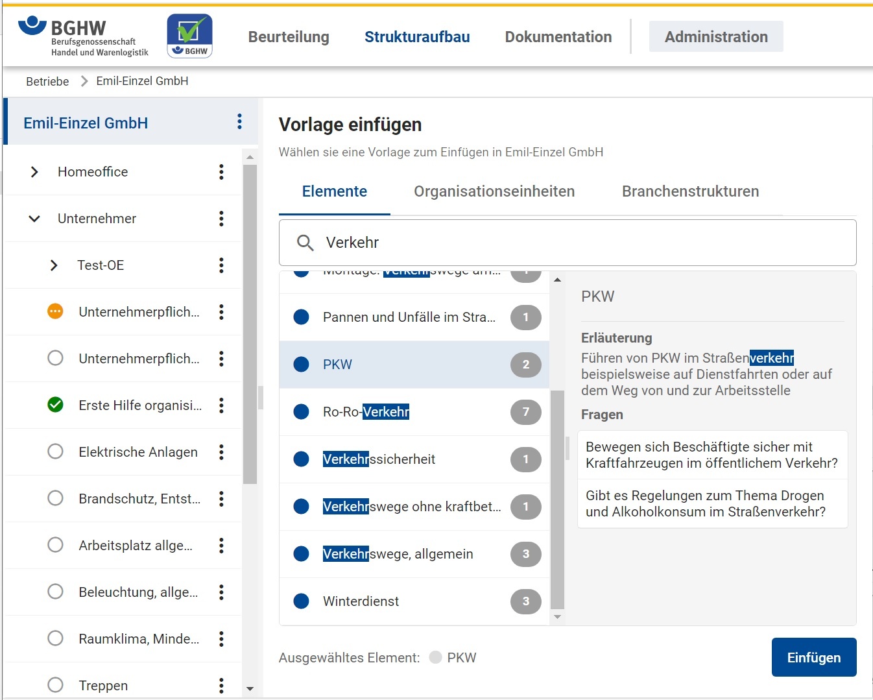Viewport: 873px width, 700px height.
Task: Open the Dokumentation menu
Action: 558,37
